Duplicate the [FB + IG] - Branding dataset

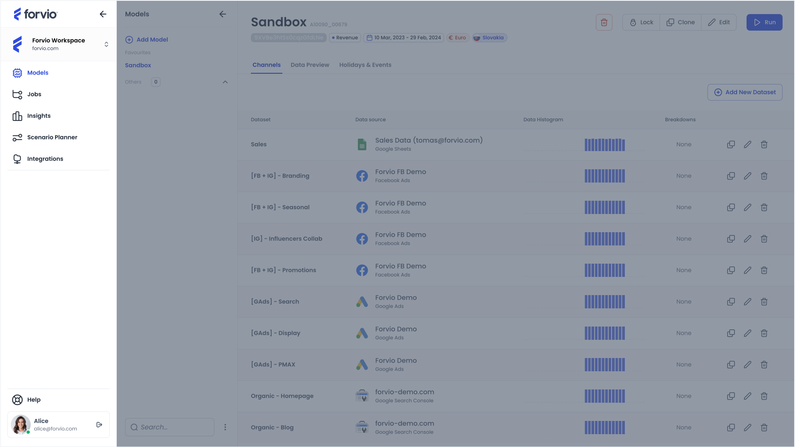point(731,176)
